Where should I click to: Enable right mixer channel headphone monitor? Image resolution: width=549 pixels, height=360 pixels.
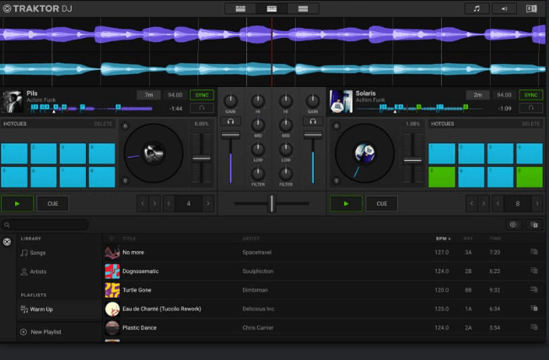pyautogui.click(x=313, y=121)
